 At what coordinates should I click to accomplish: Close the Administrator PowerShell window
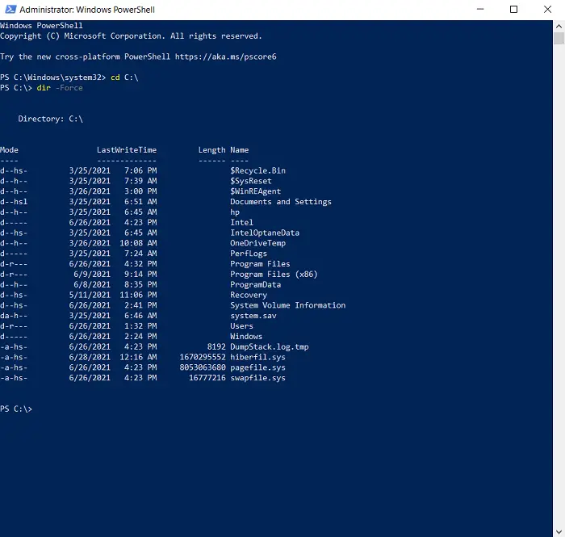tap(547, 10)
